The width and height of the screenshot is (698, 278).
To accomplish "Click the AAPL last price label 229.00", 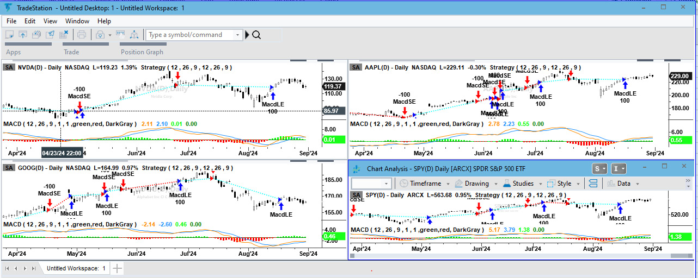I will tap(681, 76).
